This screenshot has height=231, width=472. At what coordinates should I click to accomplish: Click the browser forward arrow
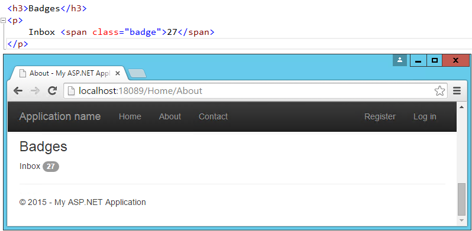click(35, 91)
